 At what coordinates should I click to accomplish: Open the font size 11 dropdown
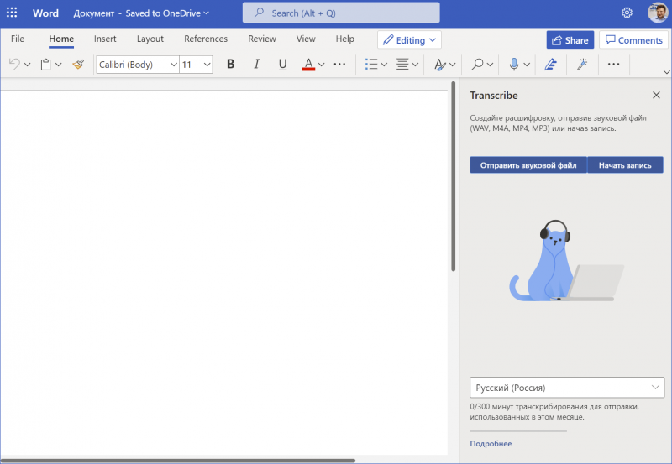pos(207,64)
